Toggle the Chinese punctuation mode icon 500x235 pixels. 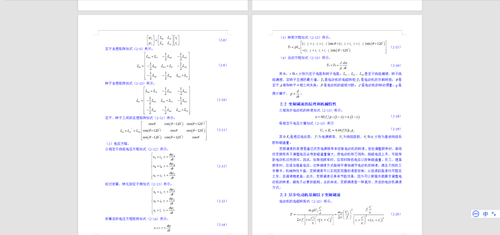pyautogui.click(x=493, y=214)
